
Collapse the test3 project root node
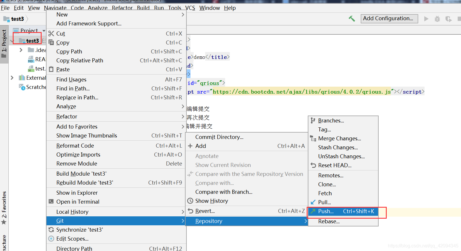12,41
